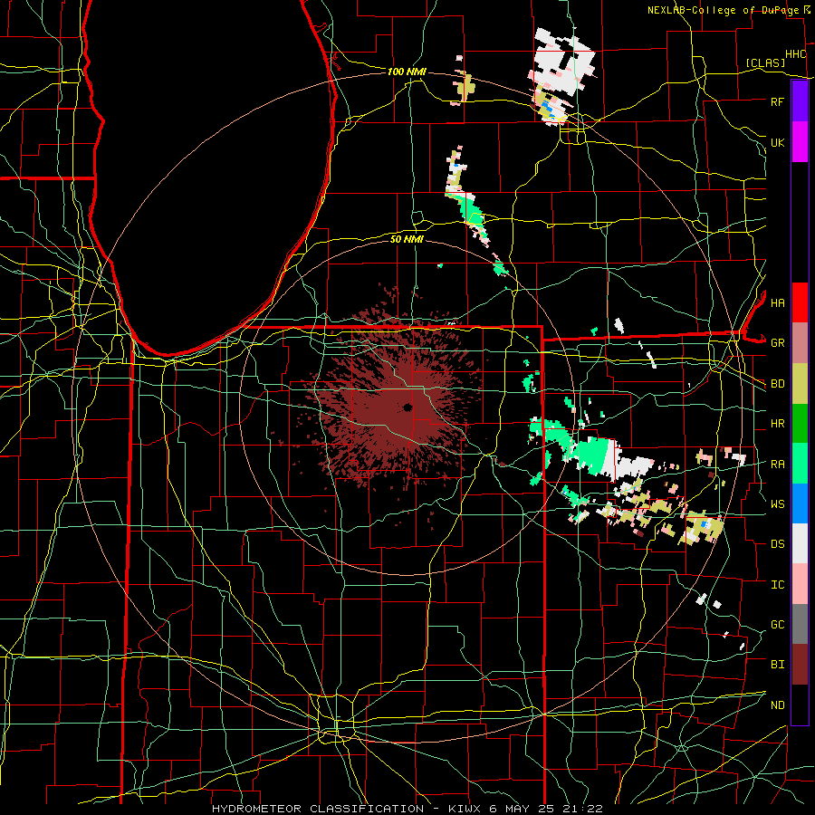Click the dark green HR legend swatch
Screen dimensions: 815x815
(x=800, y=423)
